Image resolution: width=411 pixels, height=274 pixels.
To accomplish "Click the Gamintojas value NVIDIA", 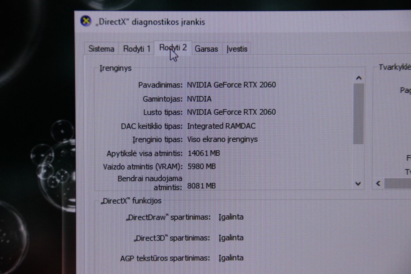I will pos(199,99).
